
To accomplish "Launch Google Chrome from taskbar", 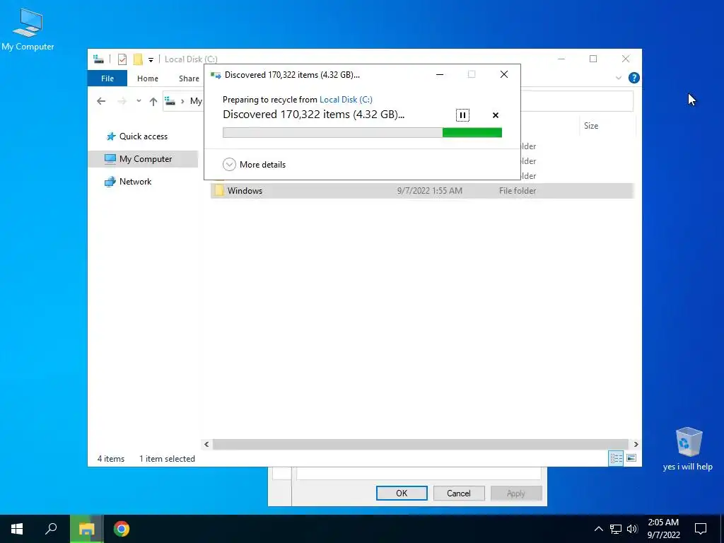I will coord(122,529).
